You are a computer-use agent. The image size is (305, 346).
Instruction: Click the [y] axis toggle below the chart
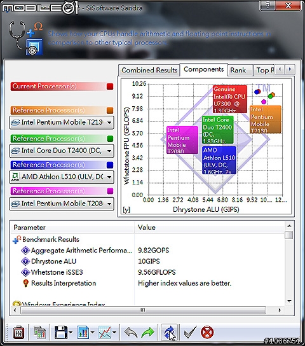click(x=126, y=210)
